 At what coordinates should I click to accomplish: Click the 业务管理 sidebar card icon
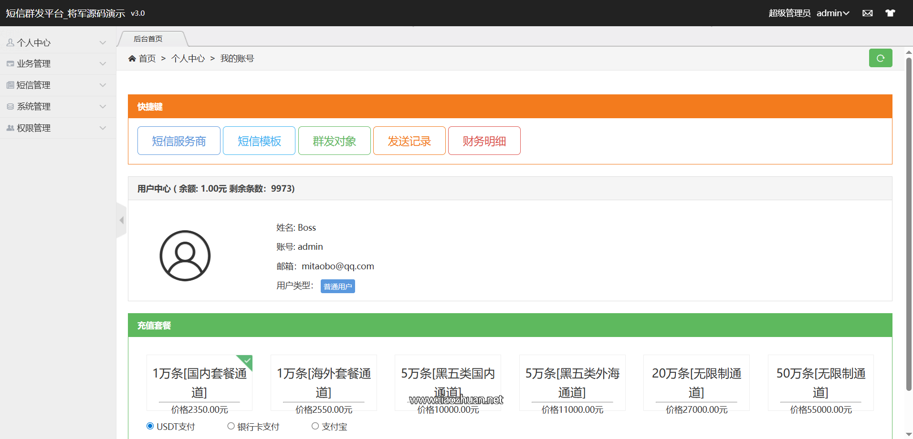pos(10,63)
